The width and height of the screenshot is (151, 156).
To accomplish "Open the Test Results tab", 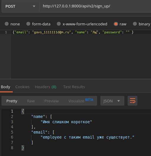I will [74, 87].
